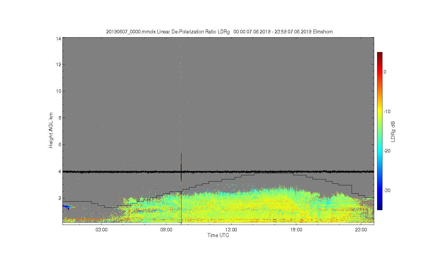Click the -30 colorbar tick label
Screen dimensions: 444x266
click(387, 190)
